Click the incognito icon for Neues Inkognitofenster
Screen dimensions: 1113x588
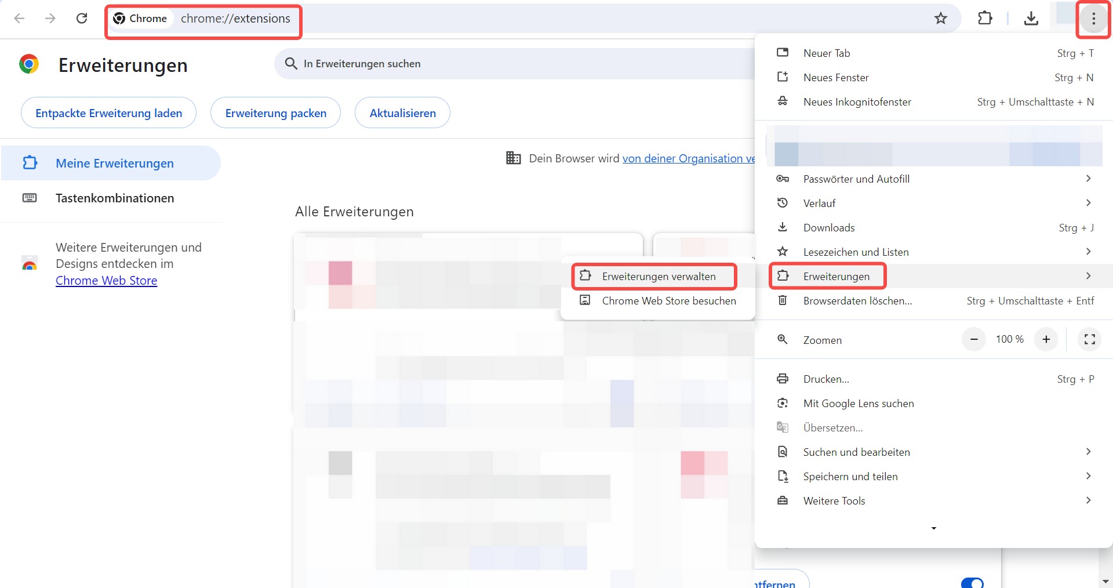coord(783,101)
